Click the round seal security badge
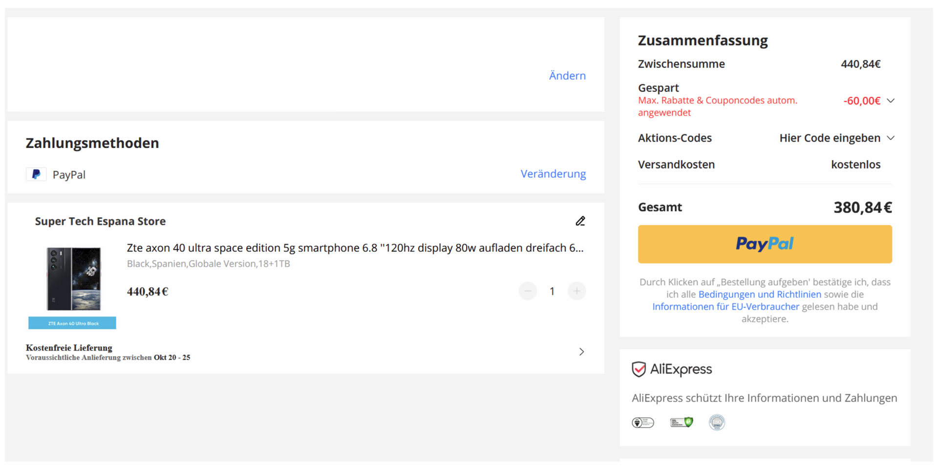938x468 pixels. (x=717, y=422)
